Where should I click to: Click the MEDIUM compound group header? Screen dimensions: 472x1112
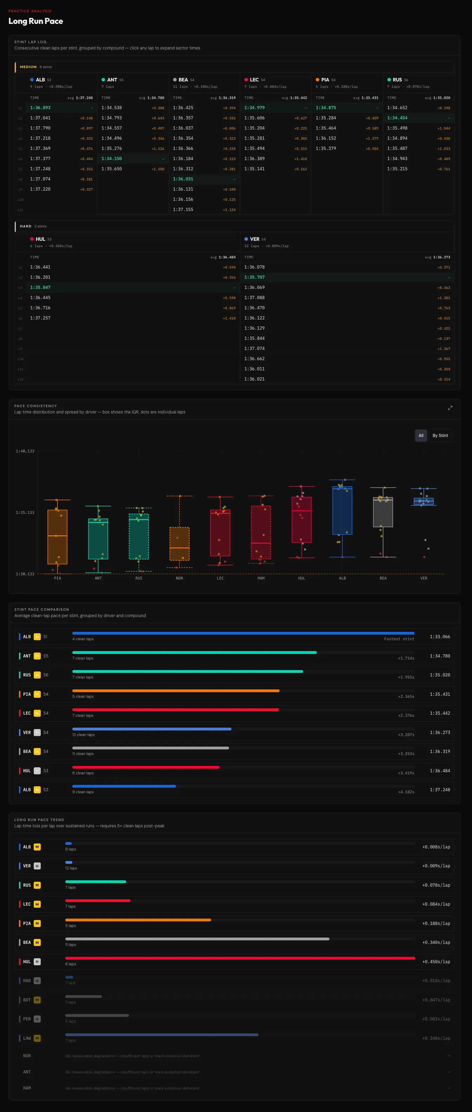tap(235, 67)
